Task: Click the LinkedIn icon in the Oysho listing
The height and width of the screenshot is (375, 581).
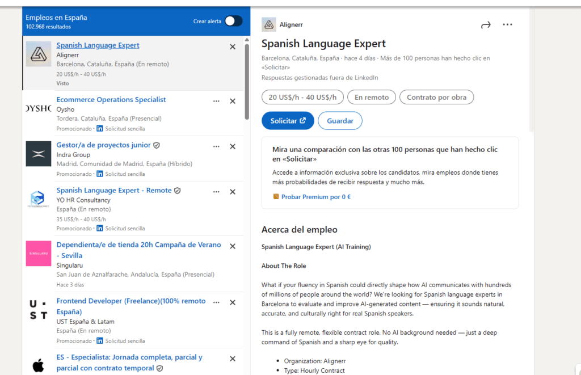Action: [x=100, y=129]
